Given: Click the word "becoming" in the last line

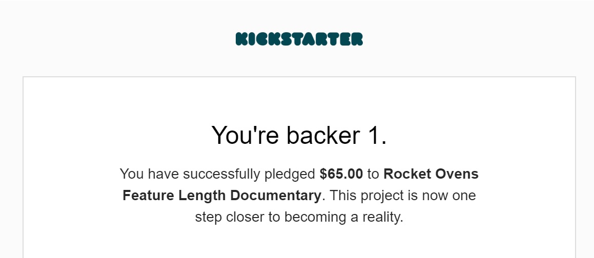Looking at the screenshot, I should [x=315, y=217].
